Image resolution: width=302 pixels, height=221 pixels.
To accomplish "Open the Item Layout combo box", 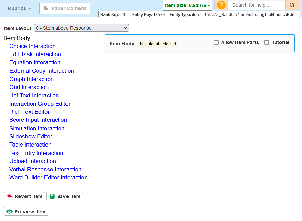I will pos(81,28).
